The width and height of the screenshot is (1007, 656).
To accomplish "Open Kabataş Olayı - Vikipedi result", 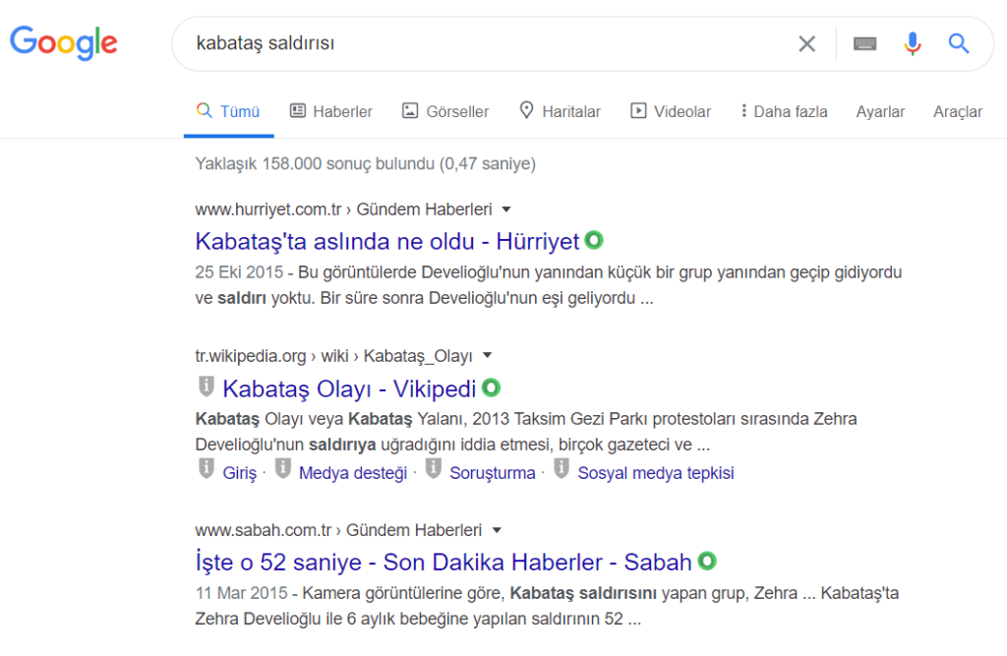I will [349, 388].
